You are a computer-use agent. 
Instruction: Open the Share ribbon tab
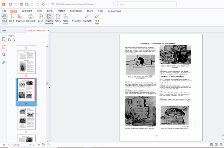90,11
